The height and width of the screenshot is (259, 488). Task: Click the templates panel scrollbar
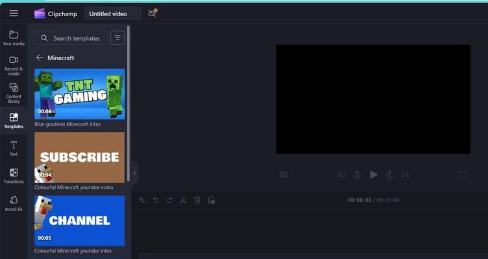pyautogui.click(x=128, y=104)
